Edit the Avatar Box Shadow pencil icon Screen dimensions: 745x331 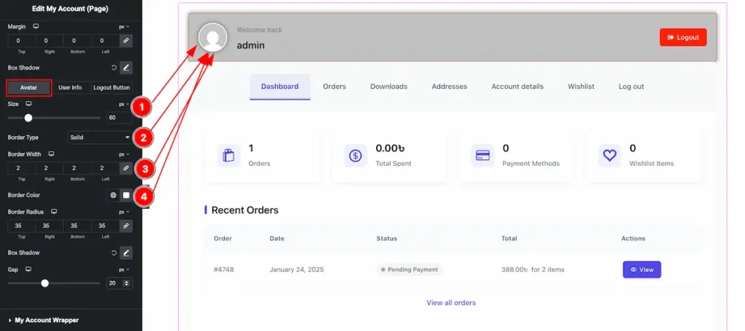(126, 253)
